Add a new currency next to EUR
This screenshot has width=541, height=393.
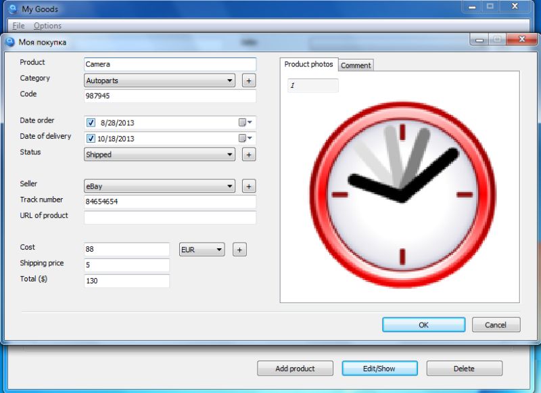(239, 250)
